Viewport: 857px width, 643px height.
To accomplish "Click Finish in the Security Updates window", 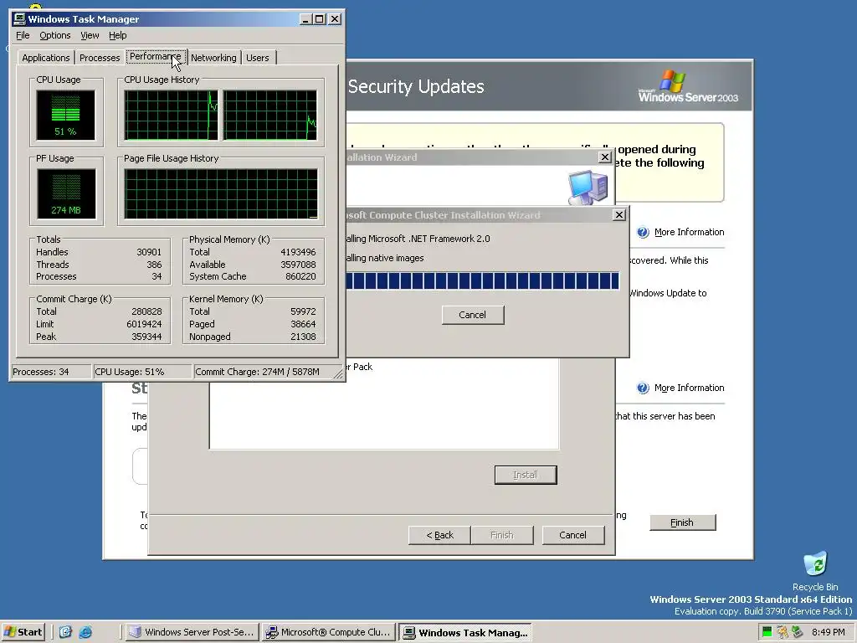I will coord(682,522).
